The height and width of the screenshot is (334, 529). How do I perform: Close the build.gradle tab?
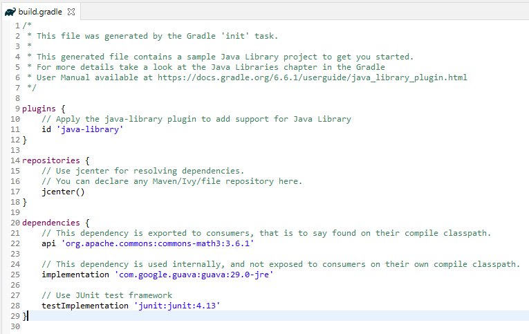pos(71,11)
